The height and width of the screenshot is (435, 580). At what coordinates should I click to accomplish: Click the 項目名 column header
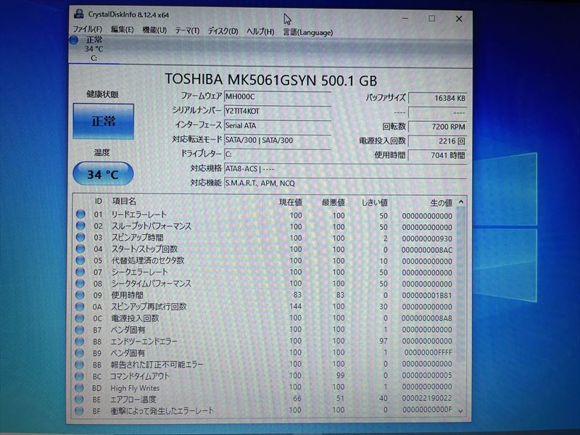[x=124, y=202]
